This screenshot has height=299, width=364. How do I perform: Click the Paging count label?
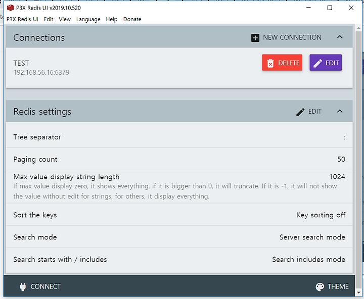35,160
